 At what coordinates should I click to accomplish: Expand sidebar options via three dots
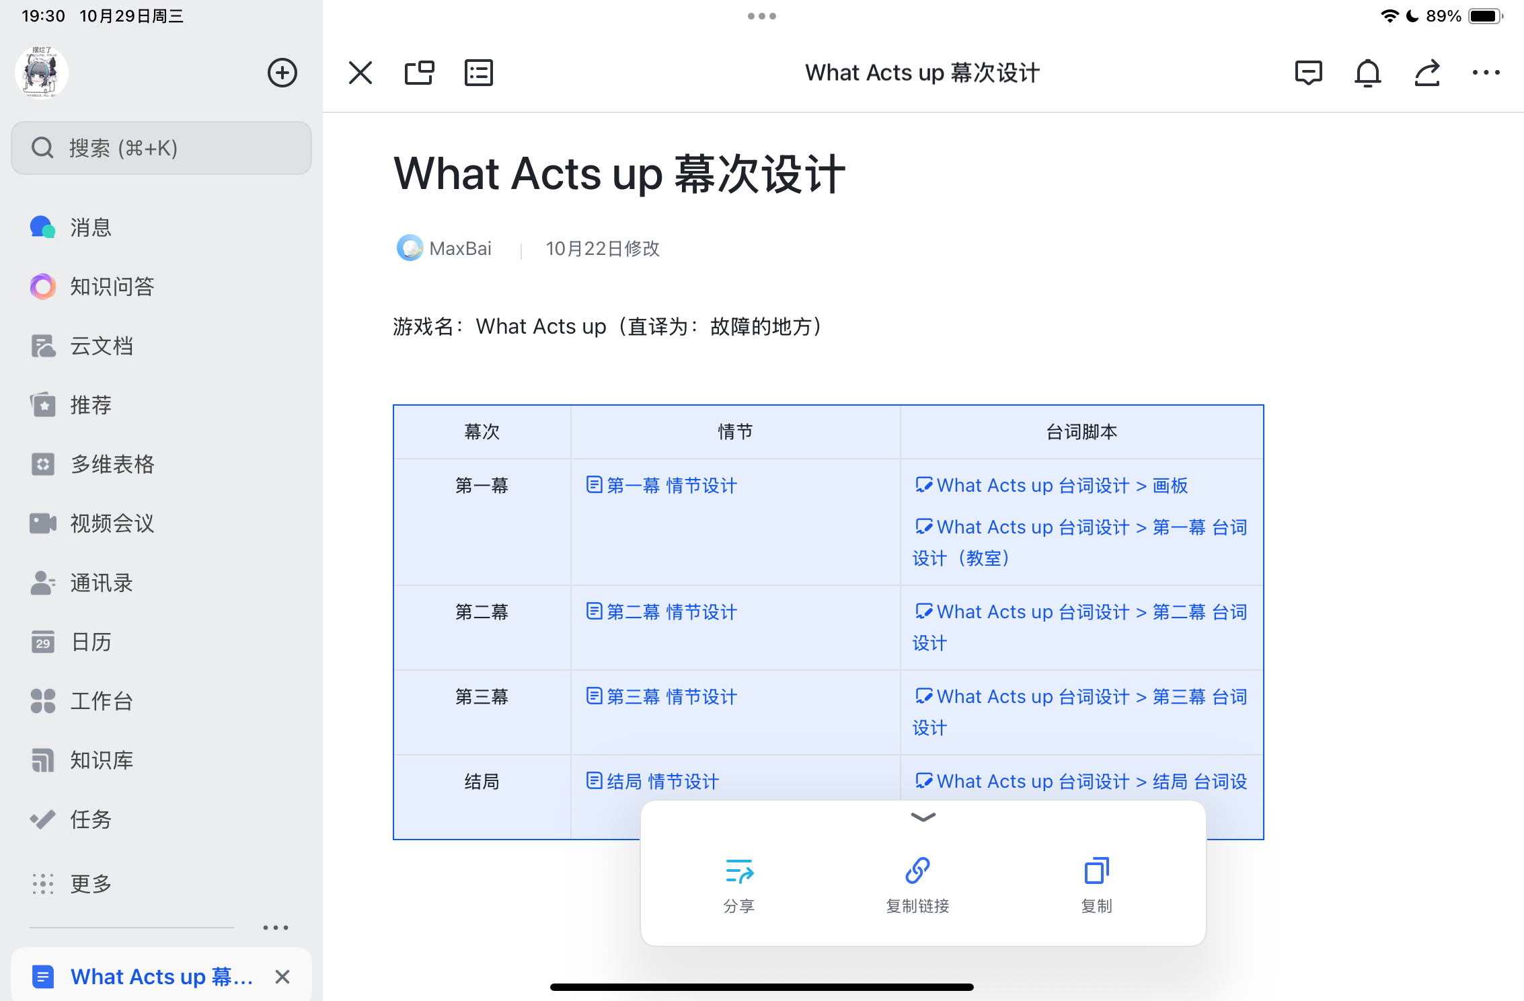pos(276,928)
